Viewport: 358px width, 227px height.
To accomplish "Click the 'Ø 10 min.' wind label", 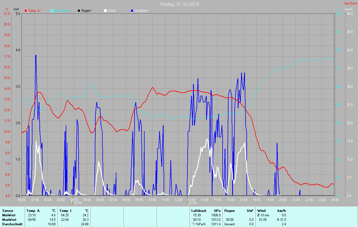I will [x=264, y=215].
